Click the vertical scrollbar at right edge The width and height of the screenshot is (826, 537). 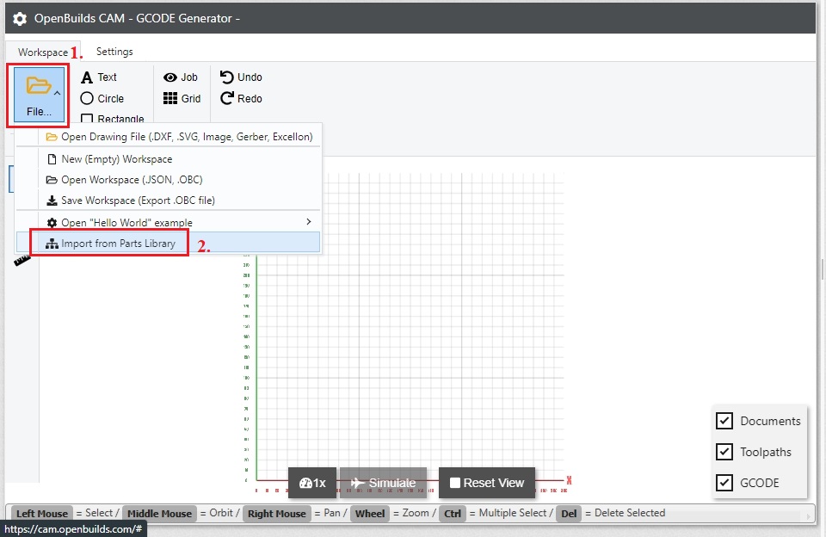coord(823,268)
